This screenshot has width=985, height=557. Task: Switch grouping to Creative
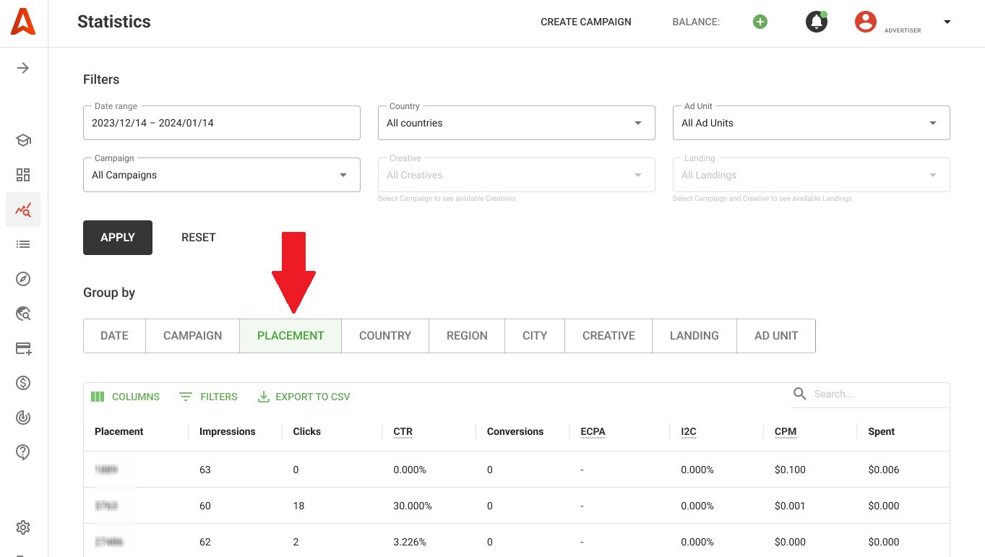[x=608, y=336]
